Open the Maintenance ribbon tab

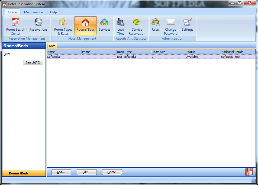[x=33, y=12]
